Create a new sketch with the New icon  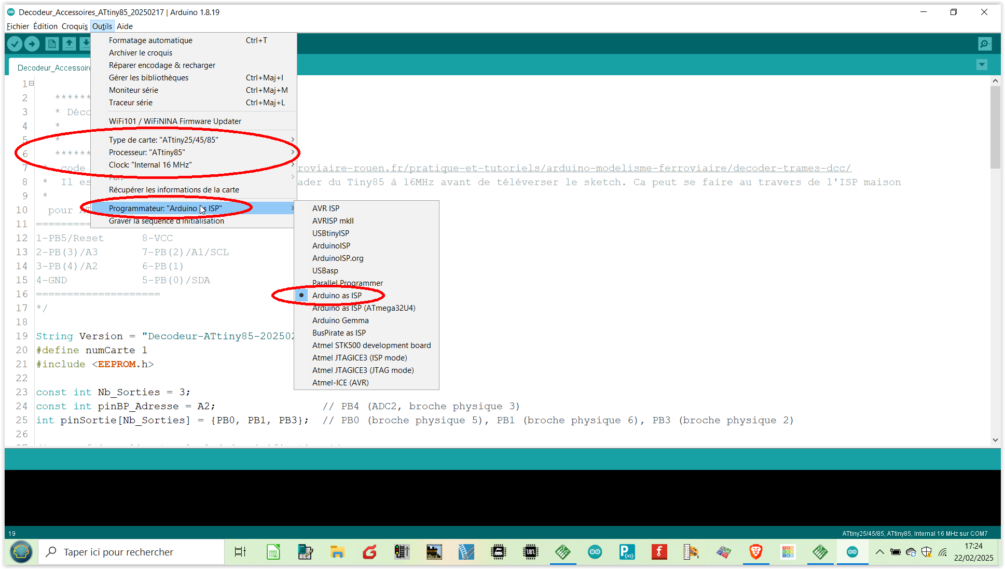[x=52, y=44]
